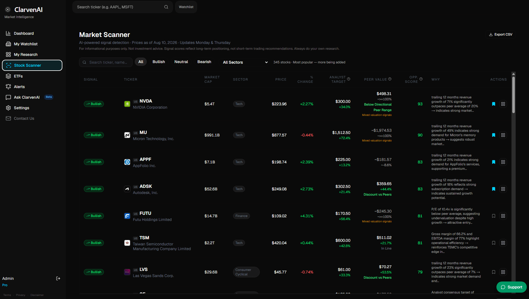This screenshot has height=299, width=529.
Task: Open the MU ticker link
Action: tap(143, 133)
